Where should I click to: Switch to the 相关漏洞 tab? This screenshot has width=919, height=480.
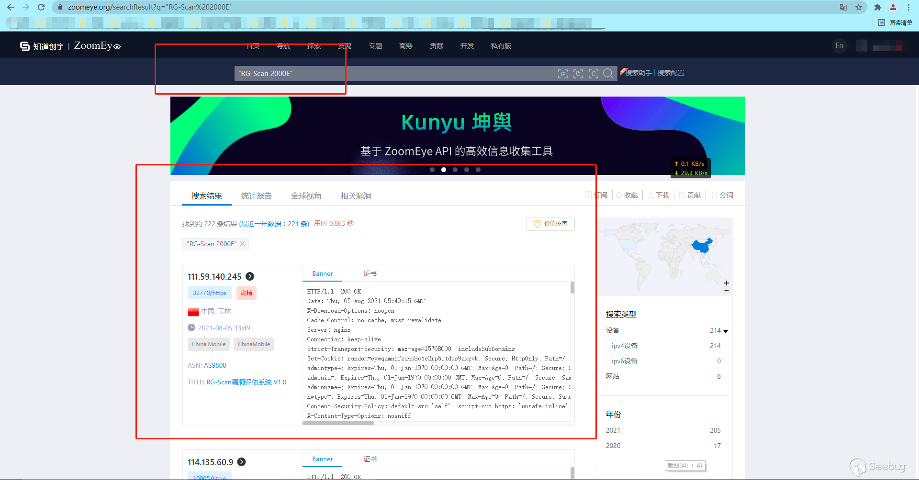click(x=356, y=196)
